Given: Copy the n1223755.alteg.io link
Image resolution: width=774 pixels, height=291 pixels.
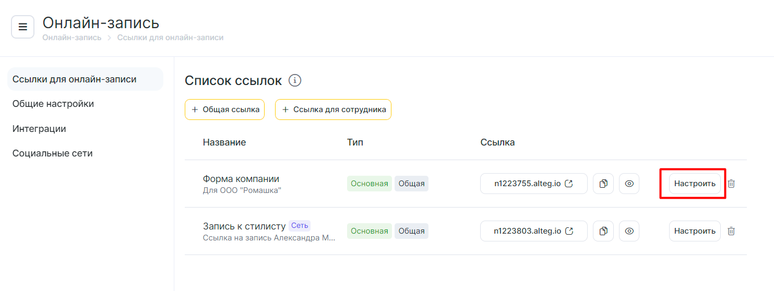Looking at the screenshot, I should pos(603,184).
